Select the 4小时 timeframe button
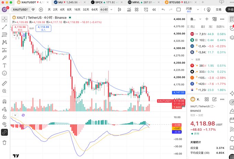Screen dimensions: 234x159 (x=104, y=10)
